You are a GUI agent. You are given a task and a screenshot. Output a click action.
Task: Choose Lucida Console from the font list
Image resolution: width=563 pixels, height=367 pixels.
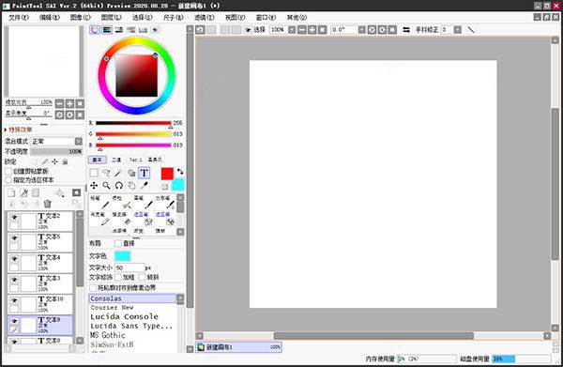point(124,316)
